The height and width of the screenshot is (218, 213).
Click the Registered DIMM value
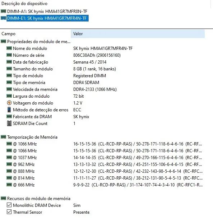(89, 76)
